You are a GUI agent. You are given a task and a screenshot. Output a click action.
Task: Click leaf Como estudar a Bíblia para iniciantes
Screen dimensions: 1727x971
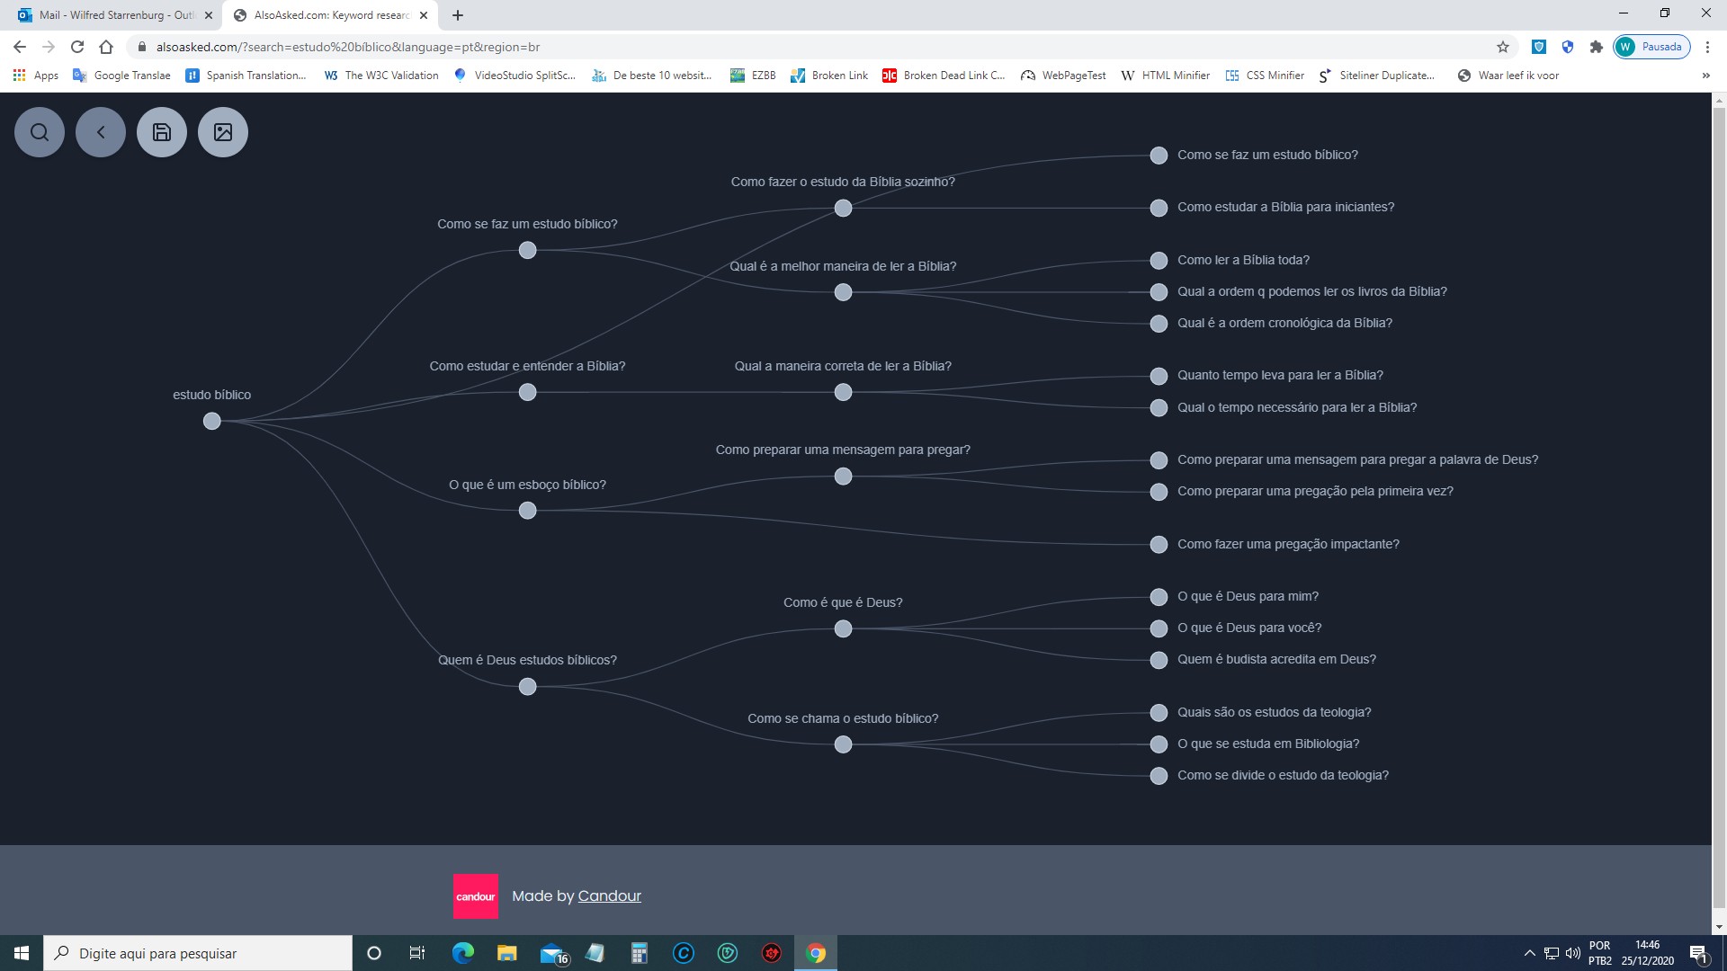[1159, 208]
